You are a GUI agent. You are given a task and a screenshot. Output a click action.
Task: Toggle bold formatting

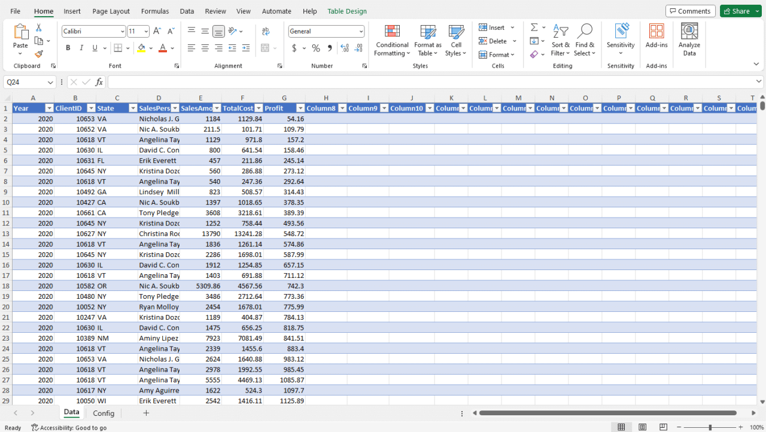68,48
